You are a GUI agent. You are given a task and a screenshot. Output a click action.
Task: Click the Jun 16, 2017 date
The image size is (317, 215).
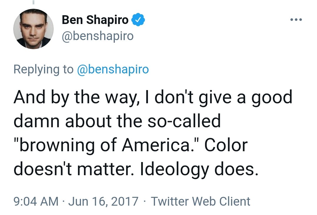103,202
